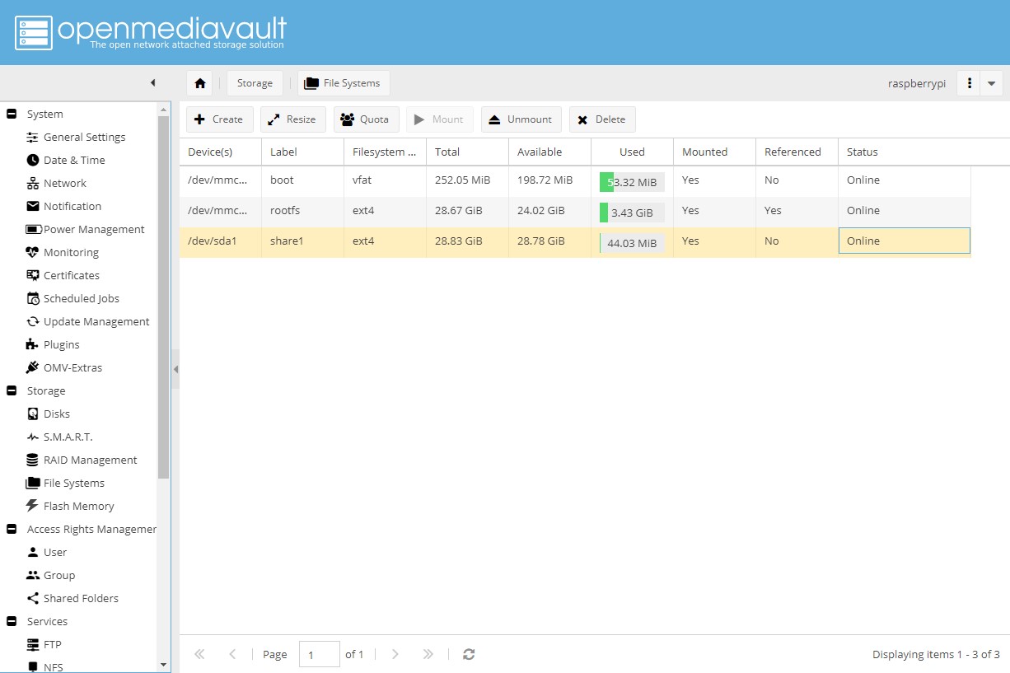Viewport: 1010px width, 673px height.
Task: Collapse the System tree section
Action: (12, 115)
